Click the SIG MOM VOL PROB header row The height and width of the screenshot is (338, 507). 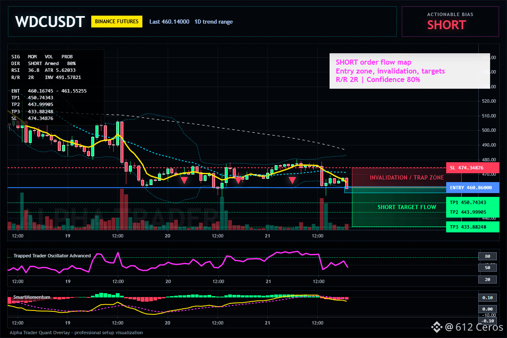[42, 56]
